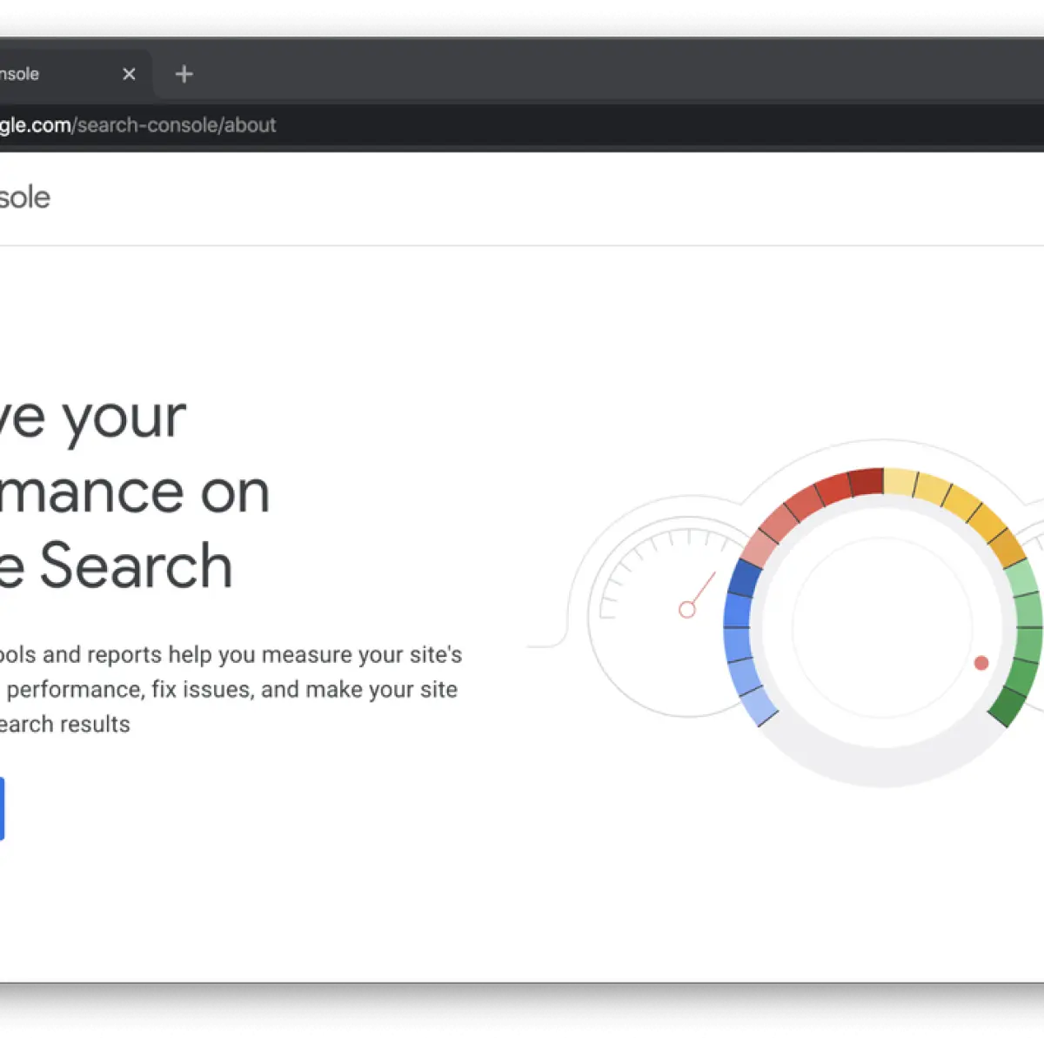Open a new browser tab
The height and width of the screenshot is (1044, 1044).
click(184, 74)
